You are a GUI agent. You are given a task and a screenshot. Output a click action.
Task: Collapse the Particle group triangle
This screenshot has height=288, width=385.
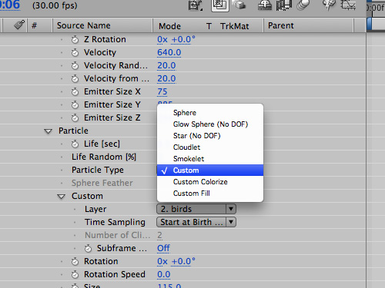[x=48, y=131]
